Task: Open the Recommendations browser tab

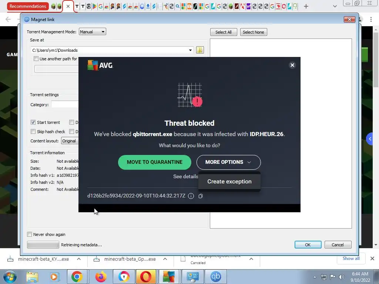Action: pyautogui.click(x=28, y=6)
